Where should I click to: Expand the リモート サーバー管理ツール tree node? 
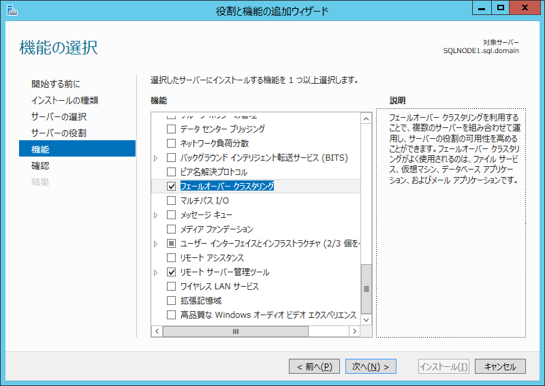pyautogui.click(x=156, y=272)
